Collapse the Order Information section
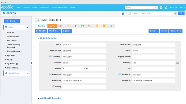Image resolution: width=186 pixels, height=104 pixels. pyautogui.click(x=39, y=38)
